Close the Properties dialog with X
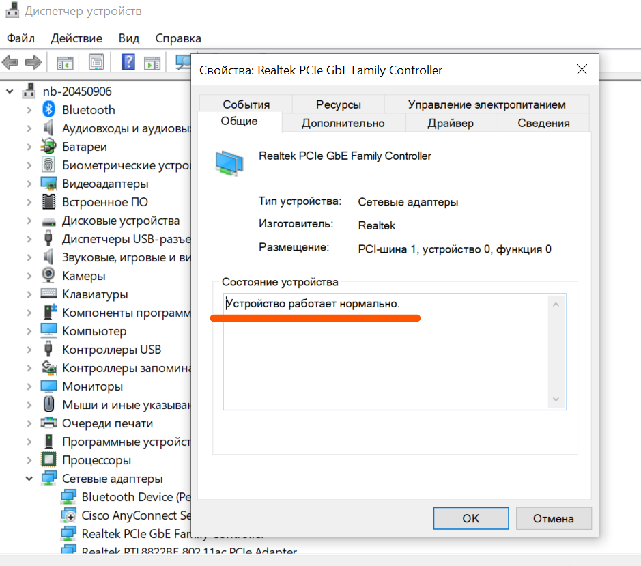Screen dimensions: 641x566 pos(582,70)
